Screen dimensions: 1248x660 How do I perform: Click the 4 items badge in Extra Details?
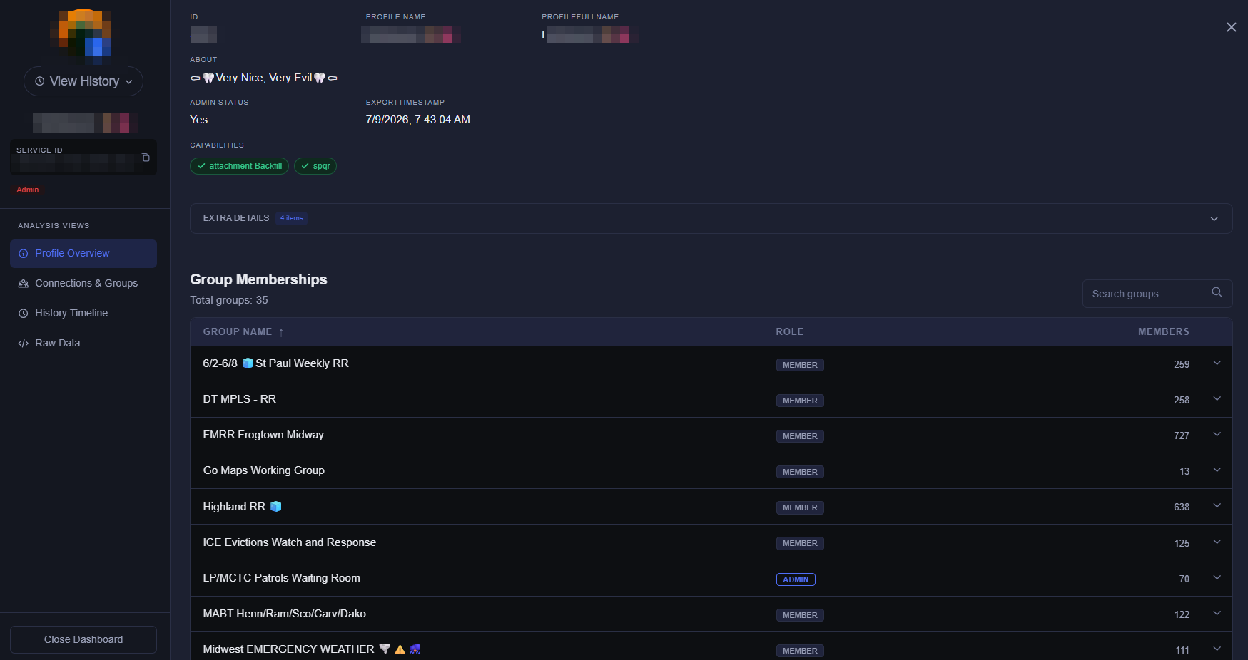pos(292,218)
